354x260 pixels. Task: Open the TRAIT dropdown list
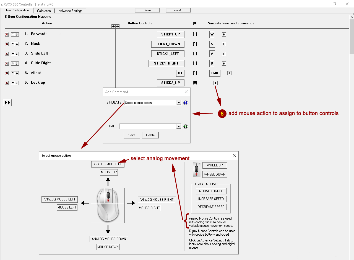click(179, 127)
